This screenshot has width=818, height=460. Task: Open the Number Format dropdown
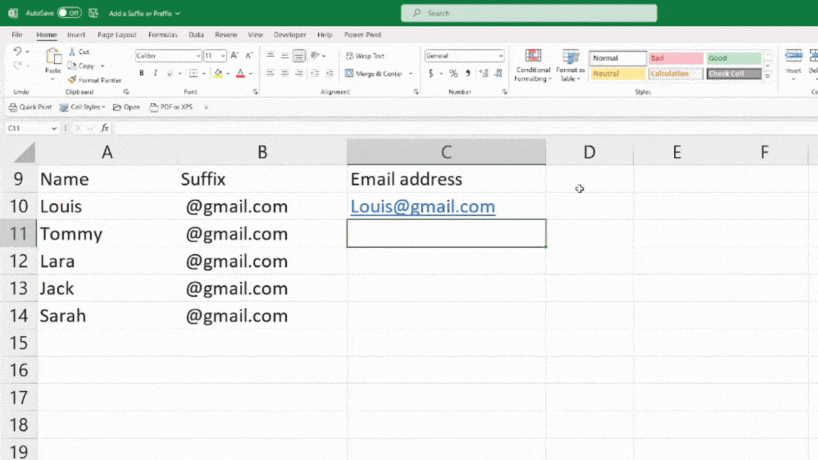(x=502, y=56)
